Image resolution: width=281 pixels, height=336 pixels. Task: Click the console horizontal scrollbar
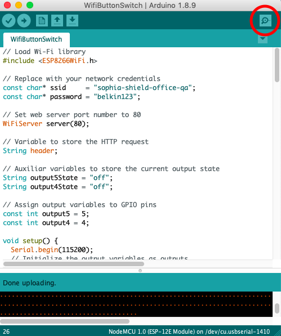pos(65,321)
